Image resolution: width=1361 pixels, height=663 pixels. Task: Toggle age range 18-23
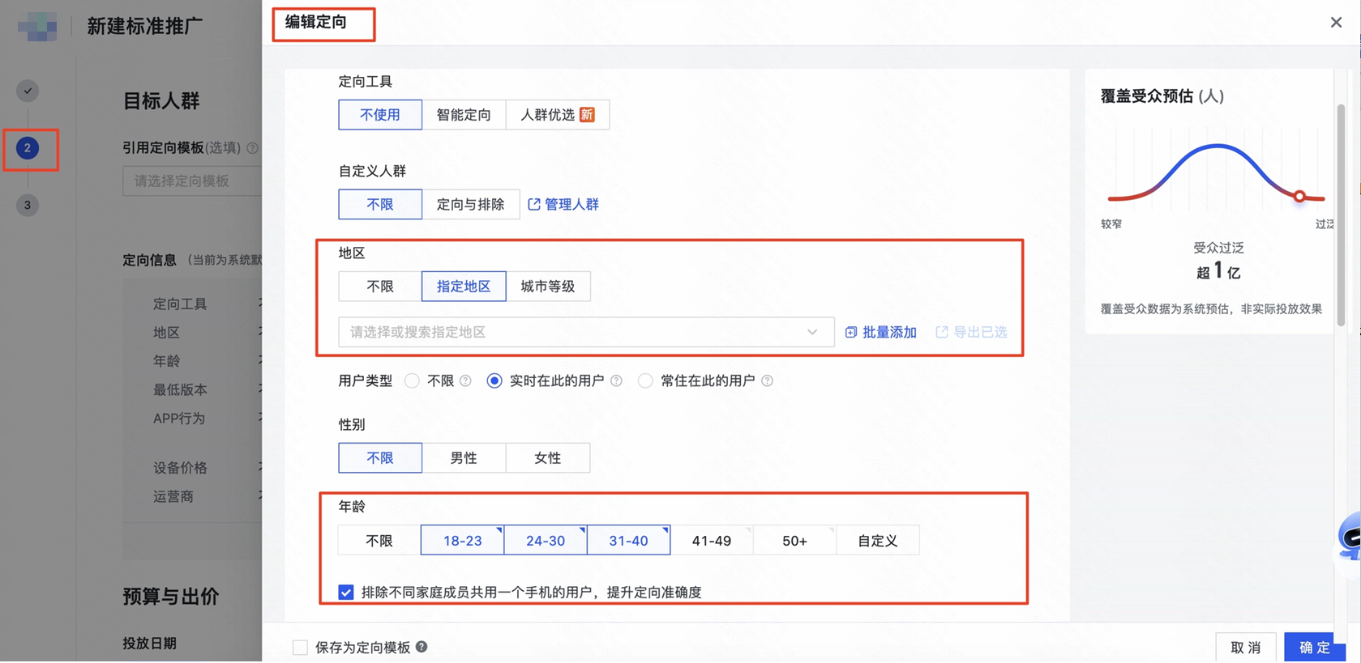[463, 541]
